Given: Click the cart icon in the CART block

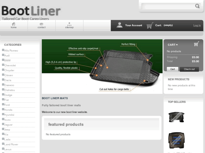Looking at the screenshot, I should click(197, 44).
